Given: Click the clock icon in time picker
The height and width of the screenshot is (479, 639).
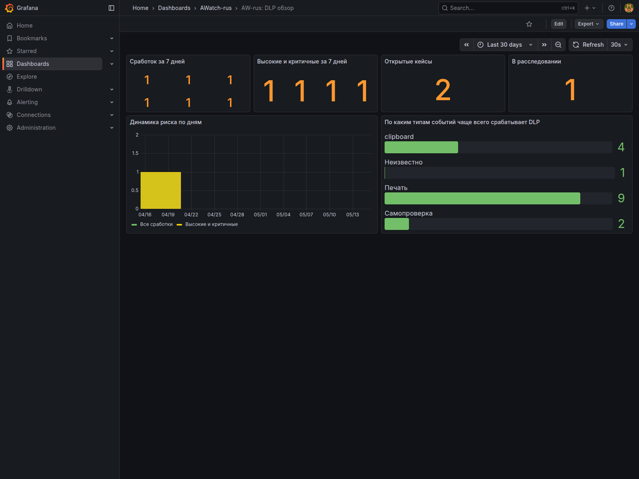Looking at the screenshot, I should click(480, 45).
